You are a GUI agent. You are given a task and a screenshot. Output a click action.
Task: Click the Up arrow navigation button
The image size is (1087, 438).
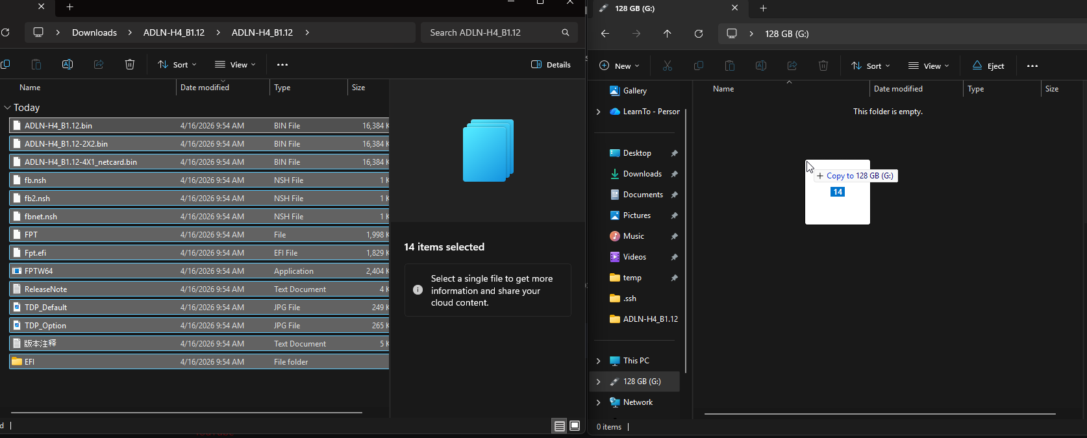click(667, 34)
